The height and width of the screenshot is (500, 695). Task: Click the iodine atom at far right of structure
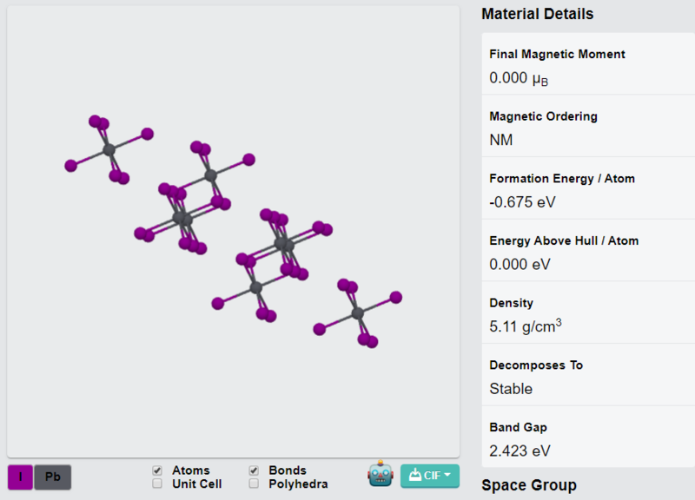tap(396, 297)
